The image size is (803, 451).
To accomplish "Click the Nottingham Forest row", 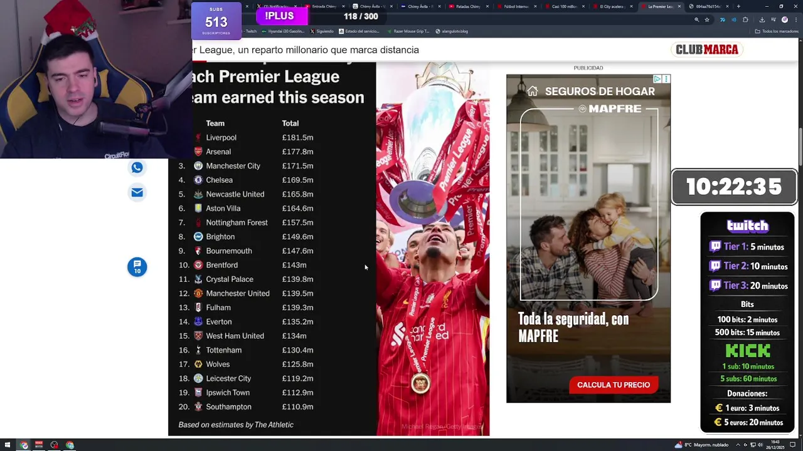I will tap(246, 222).
